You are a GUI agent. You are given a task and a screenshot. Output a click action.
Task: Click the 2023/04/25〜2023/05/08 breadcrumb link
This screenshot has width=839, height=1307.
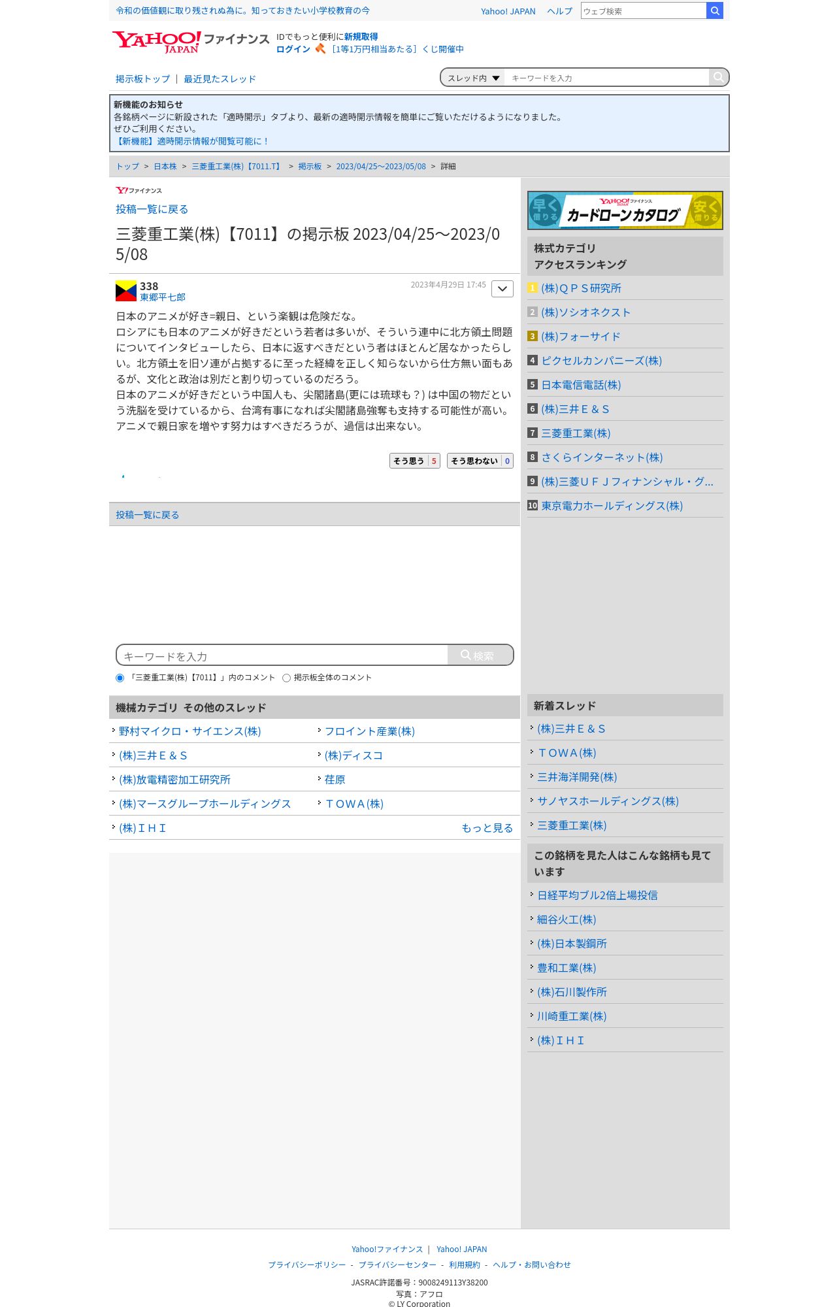(381, 167)
